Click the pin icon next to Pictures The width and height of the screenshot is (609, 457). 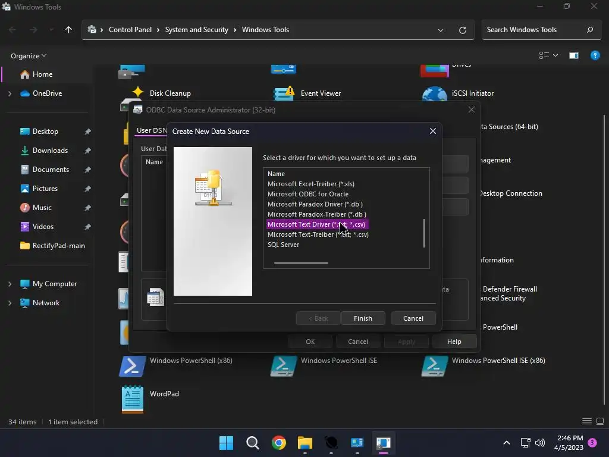click(x=88, y=189)
